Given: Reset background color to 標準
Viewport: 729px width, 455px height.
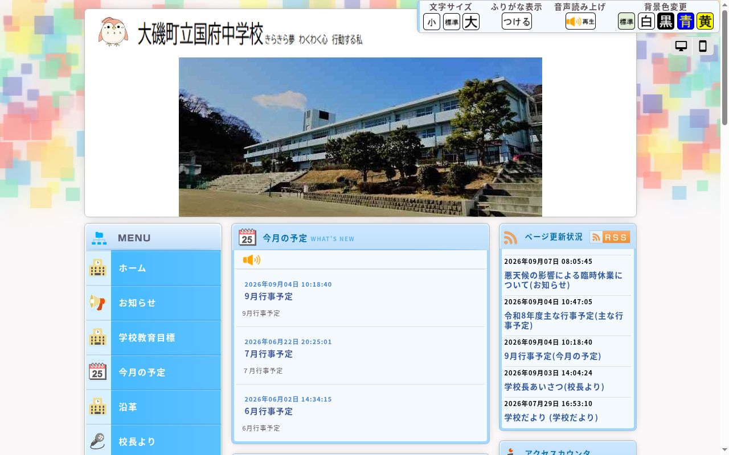Looking at the screenshot, I should click(626, 22).
